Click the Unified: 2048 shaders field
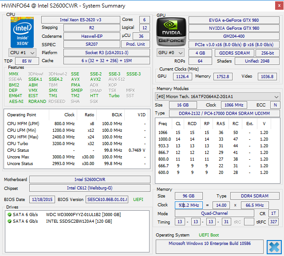Viewport: 284px width, 256px height. [257, 61]
